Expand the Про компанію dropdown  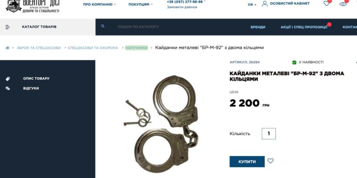100,4
